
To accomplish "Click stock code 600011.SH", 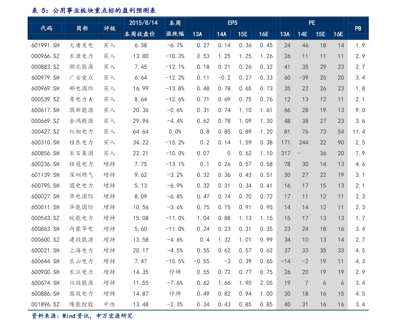I will click(x=45, y=207).
